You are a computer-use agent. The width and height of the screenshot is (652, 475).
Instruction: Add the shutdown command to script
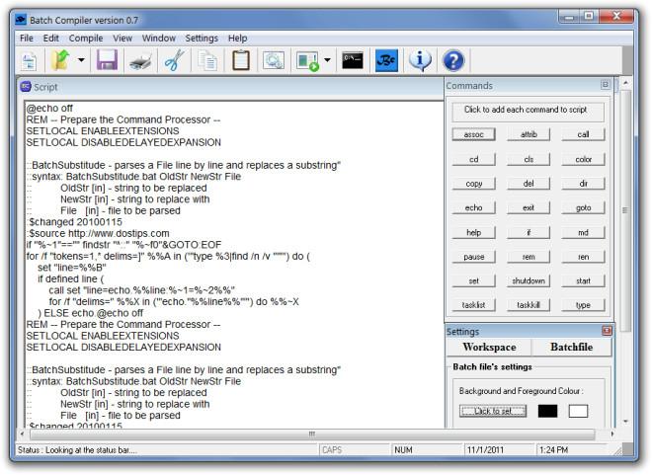coord(529,280)
